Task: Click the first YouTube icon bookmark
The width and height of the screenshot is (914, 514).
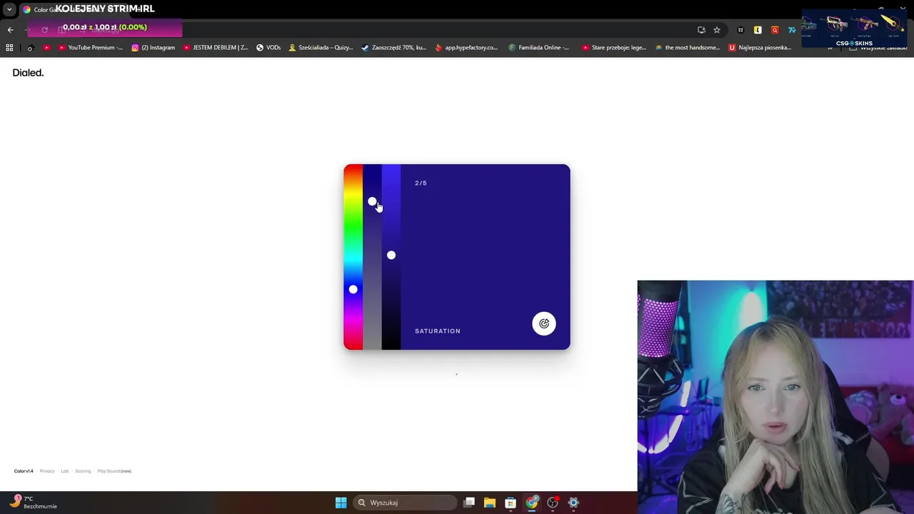Action: [46, 48]
